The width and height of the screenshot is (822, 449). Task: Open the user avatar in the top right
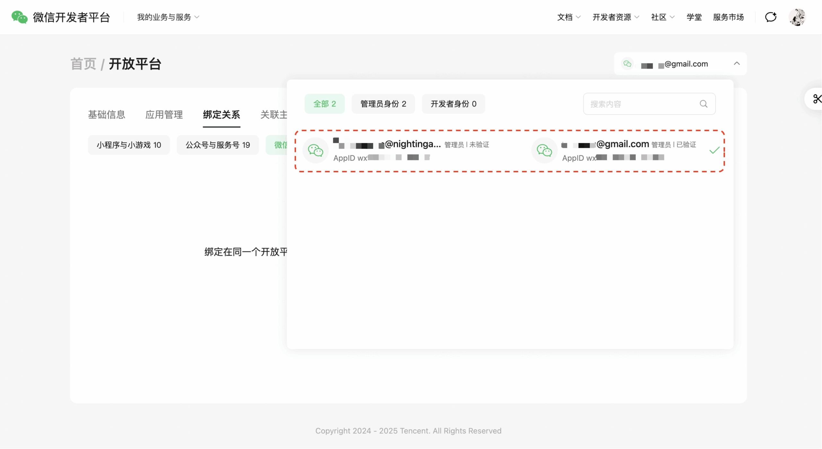click(797, 17)
